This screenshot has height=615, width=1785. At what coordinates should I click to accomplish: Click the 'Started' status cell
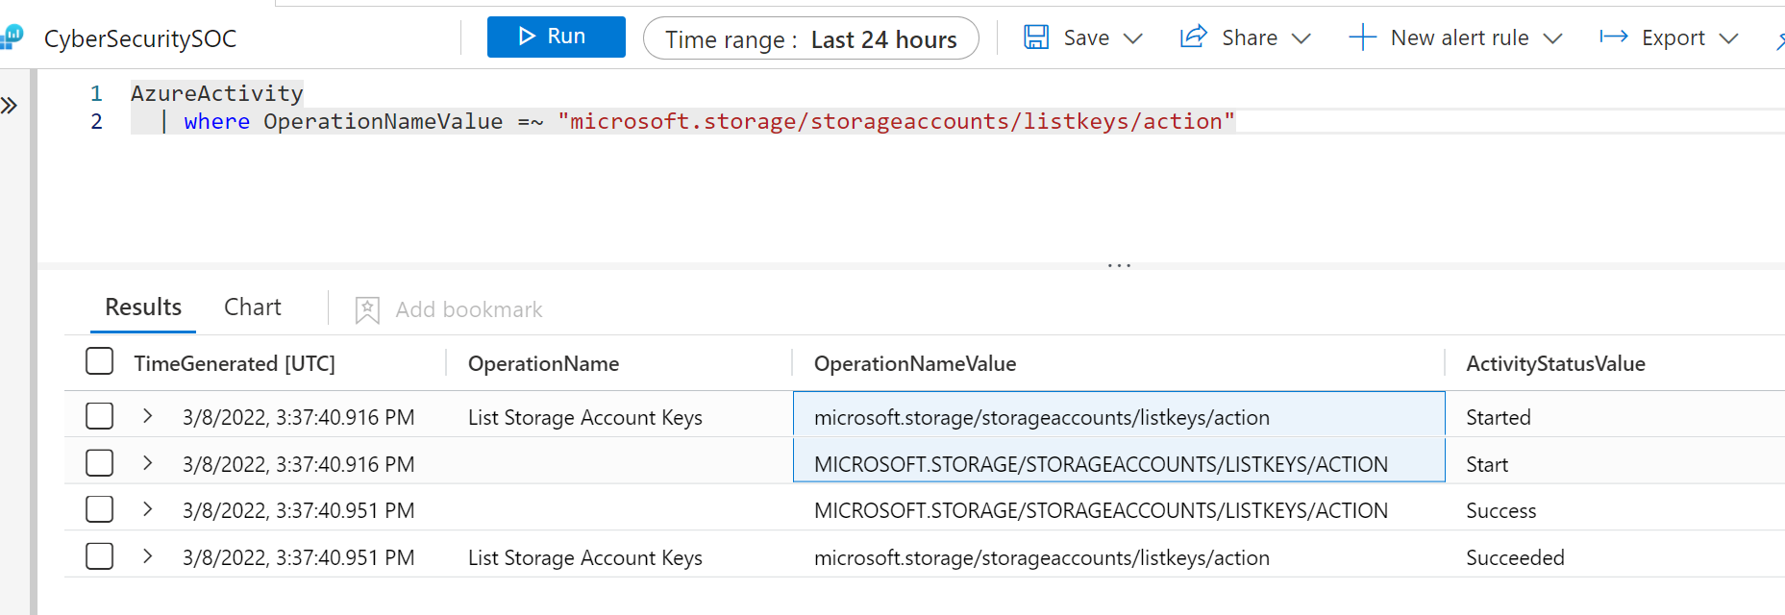pos(1499,417)
